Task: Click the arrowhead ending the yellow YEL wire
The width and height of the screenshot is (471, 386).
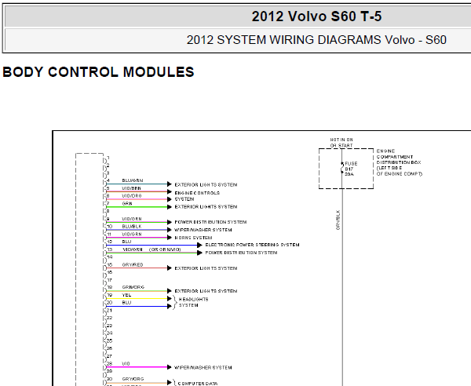Action: click(169, 299)
